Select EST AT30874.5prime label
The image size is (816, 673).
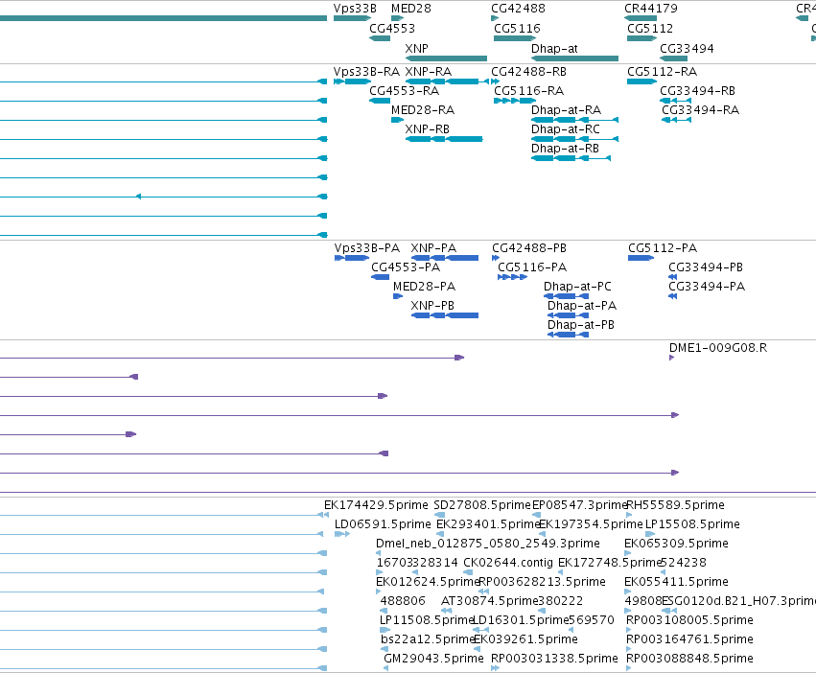click(489, 601)
